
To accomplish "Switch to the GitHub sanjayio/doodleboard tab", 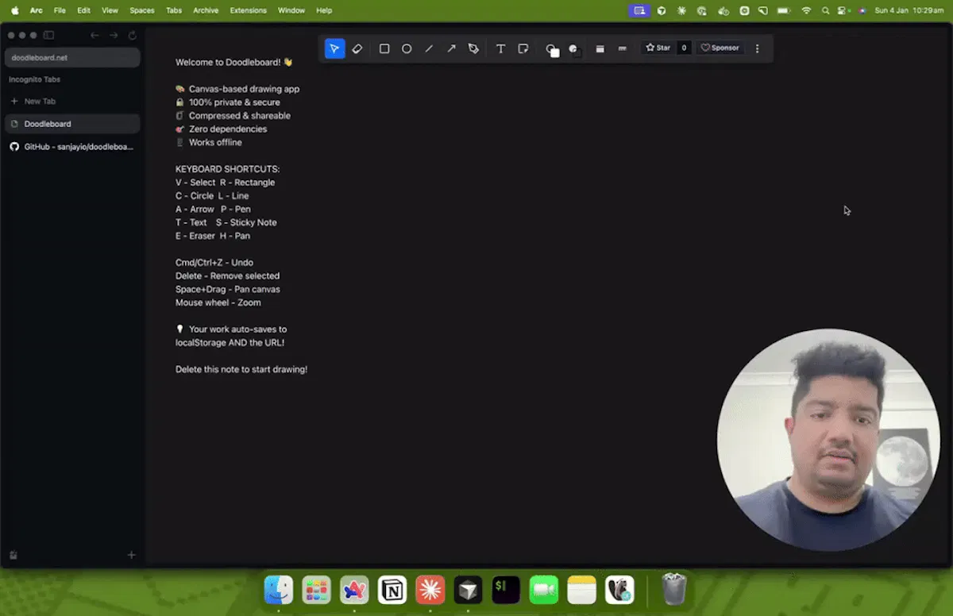I will click(72, 147).
